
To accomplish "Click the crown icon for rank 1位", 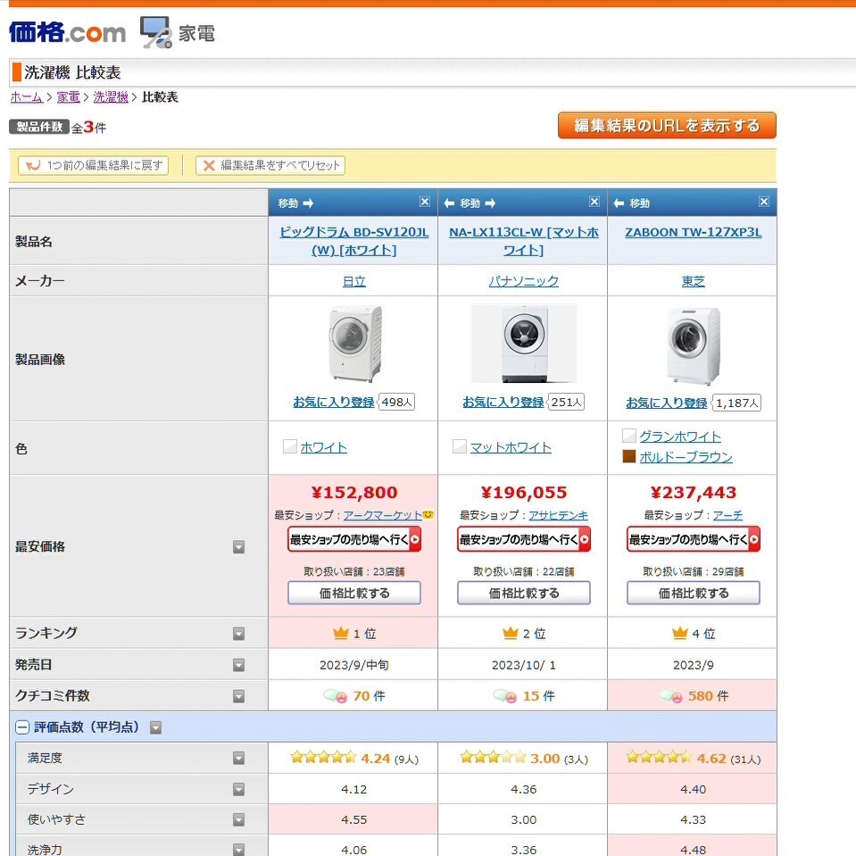I will [341, 633].
